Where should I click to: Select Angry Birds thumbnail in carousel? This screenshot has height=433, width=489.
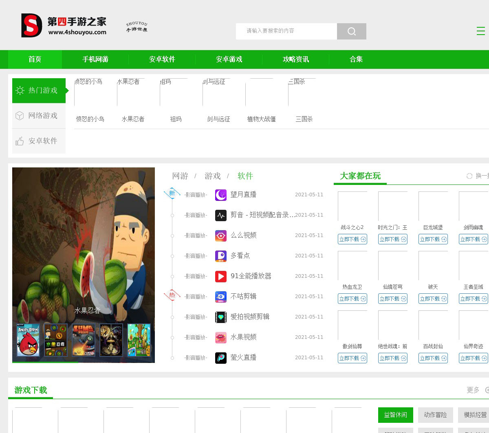tap(28, 340)
